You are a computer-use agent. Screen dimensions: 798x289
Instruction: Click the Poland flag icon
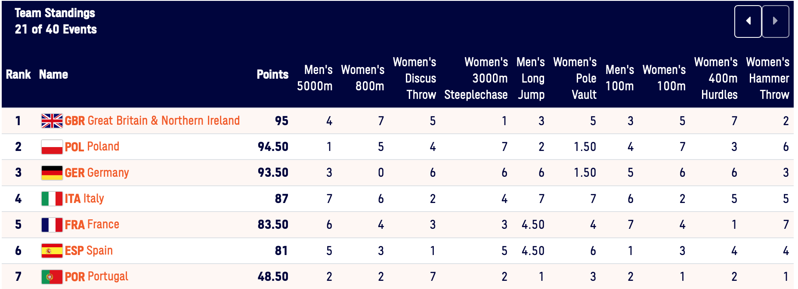click(52, 147)
